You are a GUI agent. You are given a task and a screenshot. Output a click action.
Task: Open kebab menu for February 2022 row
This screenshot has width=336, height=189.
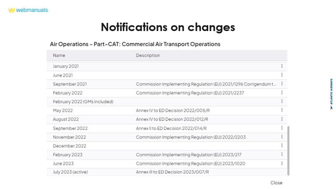(x=282, y=93)
